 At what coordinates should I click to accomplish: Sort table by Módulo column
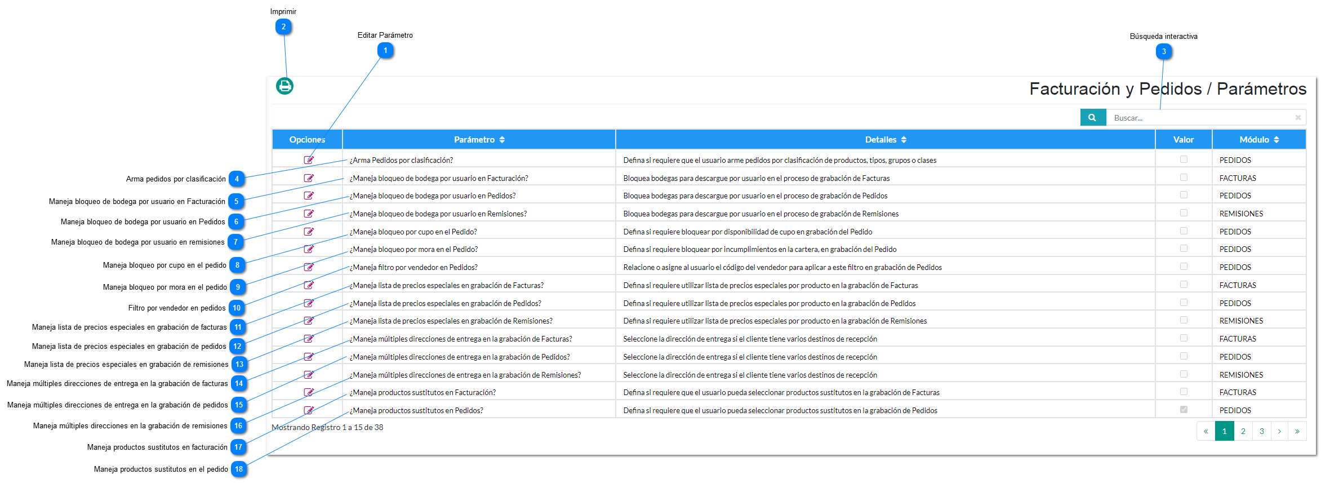[1259, 140]
